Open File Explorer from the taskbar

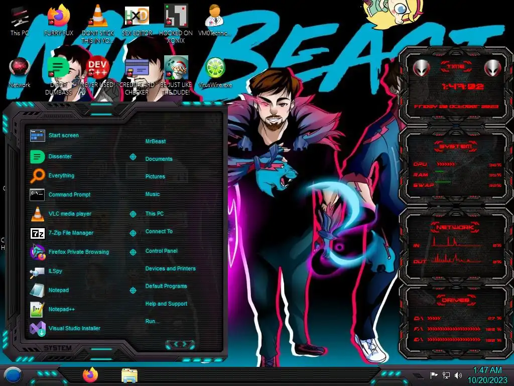pyautogui.click(x=130, y=375)
